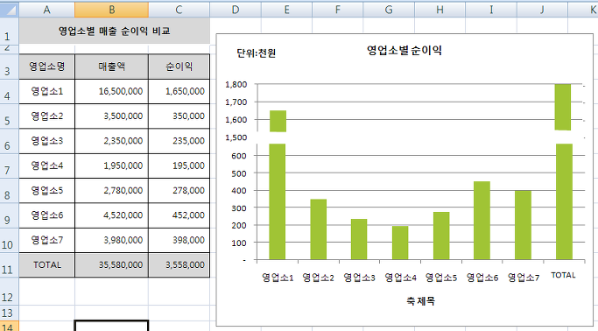This screenshot has height=331, width=598.
Task: Click TOTAL category label under chart
Action: 563,275
